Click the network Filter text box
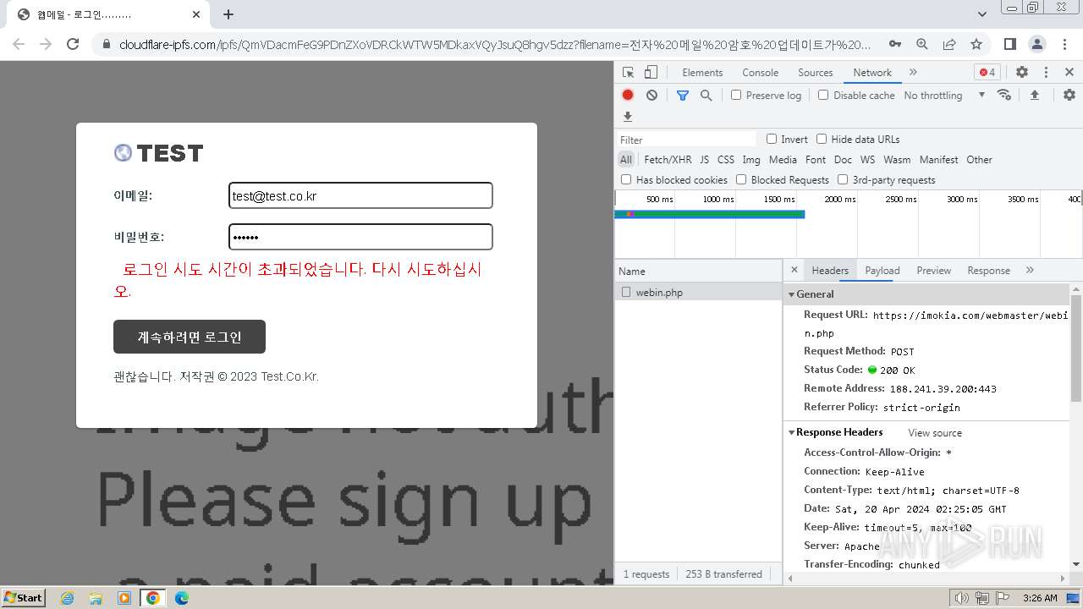The image size is (1083, 609). [x=686, y=140]
